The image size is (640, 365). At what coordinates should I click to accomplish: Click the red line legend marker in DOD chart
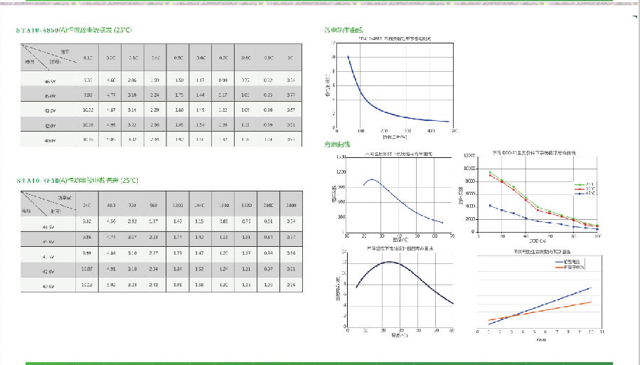tap(578, 188)
